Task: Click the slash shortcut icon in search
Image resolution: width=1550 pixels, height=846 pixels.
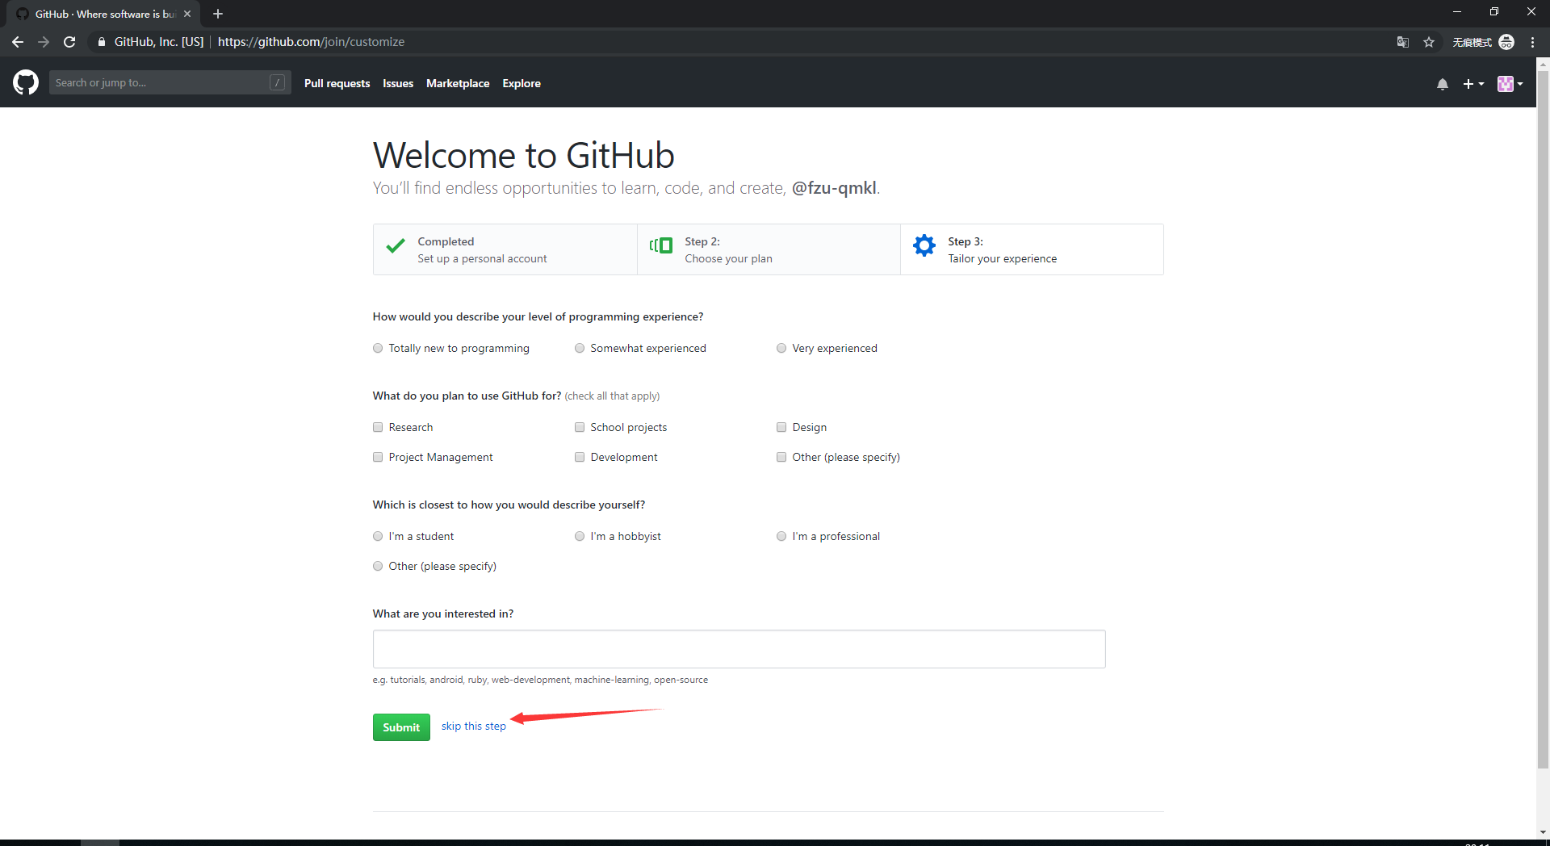Action: pos(277,82)
